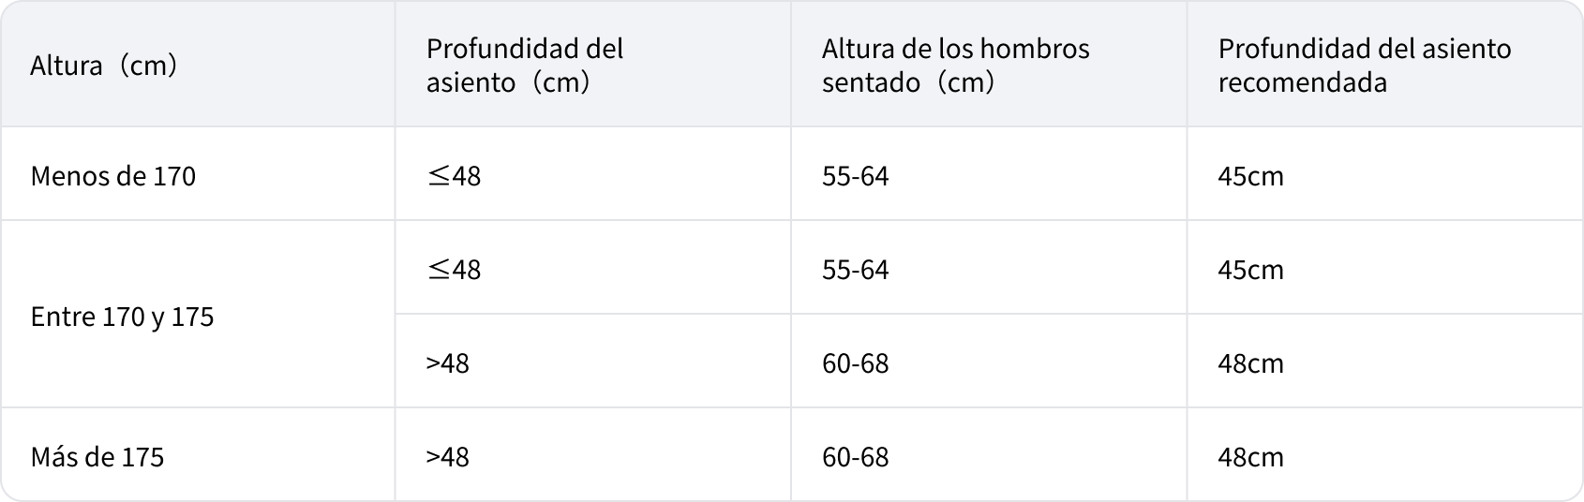Select the ≤48 cell for Entre 170 y 175
Viewport: 1584px width, 502px height.
point(454,270)
